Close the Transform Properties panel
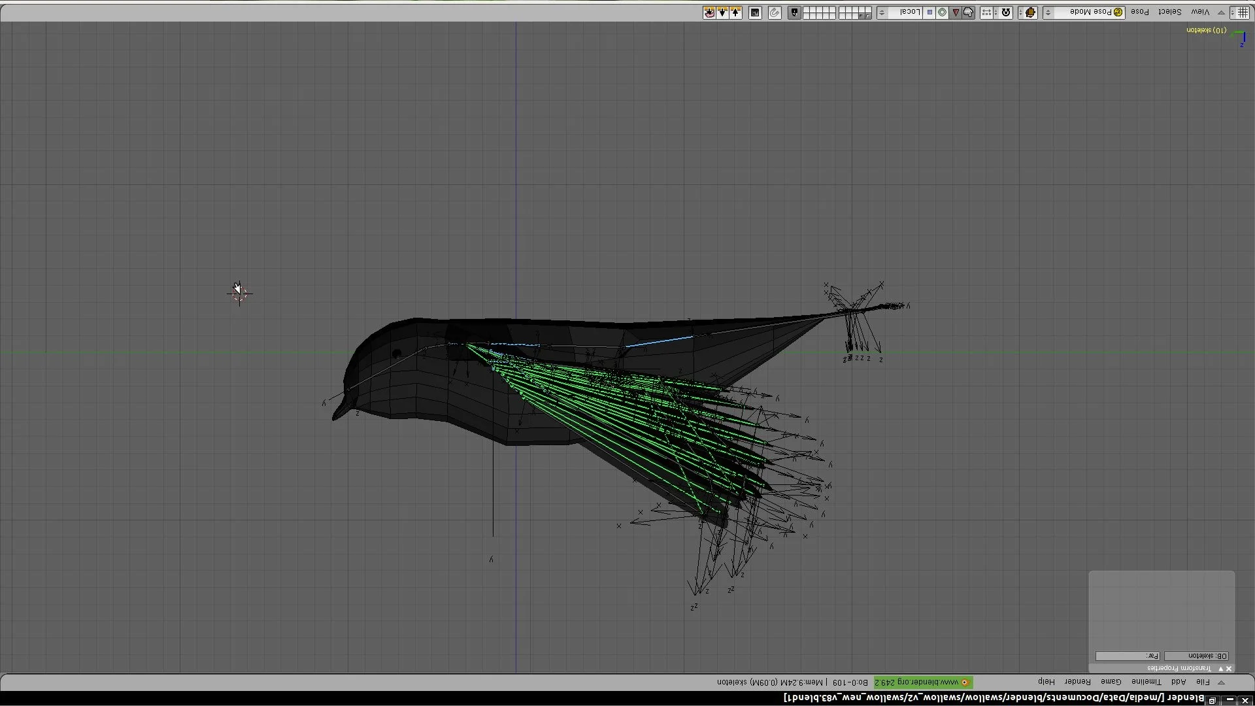Screen dimensions: 1255x706 (1229, 669)
